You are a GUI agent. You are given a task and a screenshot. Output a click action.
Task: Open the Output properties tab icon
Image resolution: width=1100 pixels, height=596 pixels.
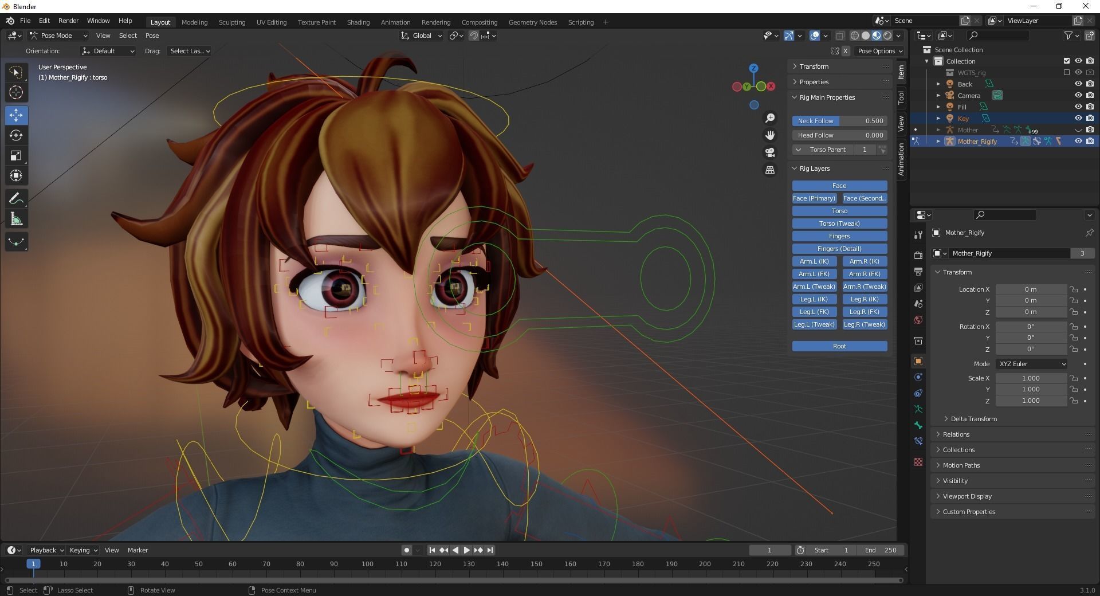(918, 271)
